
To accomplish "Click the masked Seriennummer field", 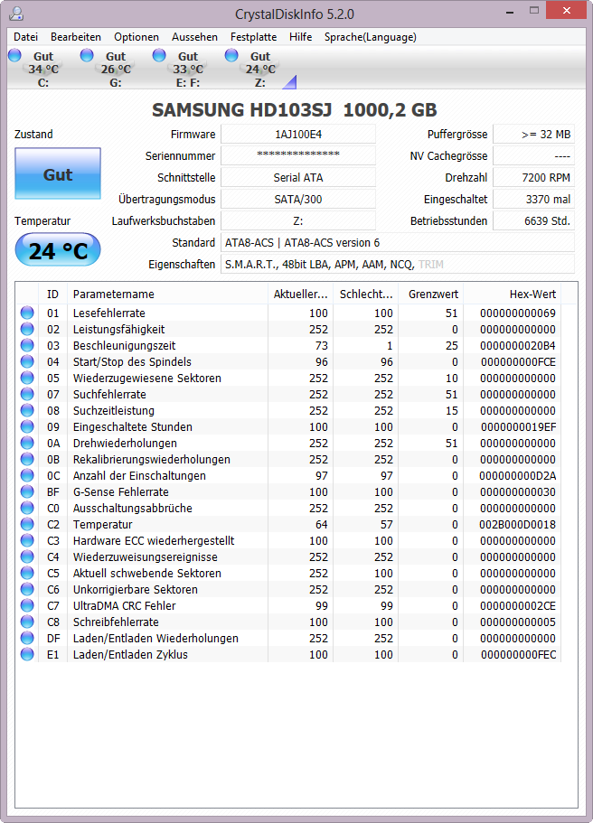I will point(298,156).
